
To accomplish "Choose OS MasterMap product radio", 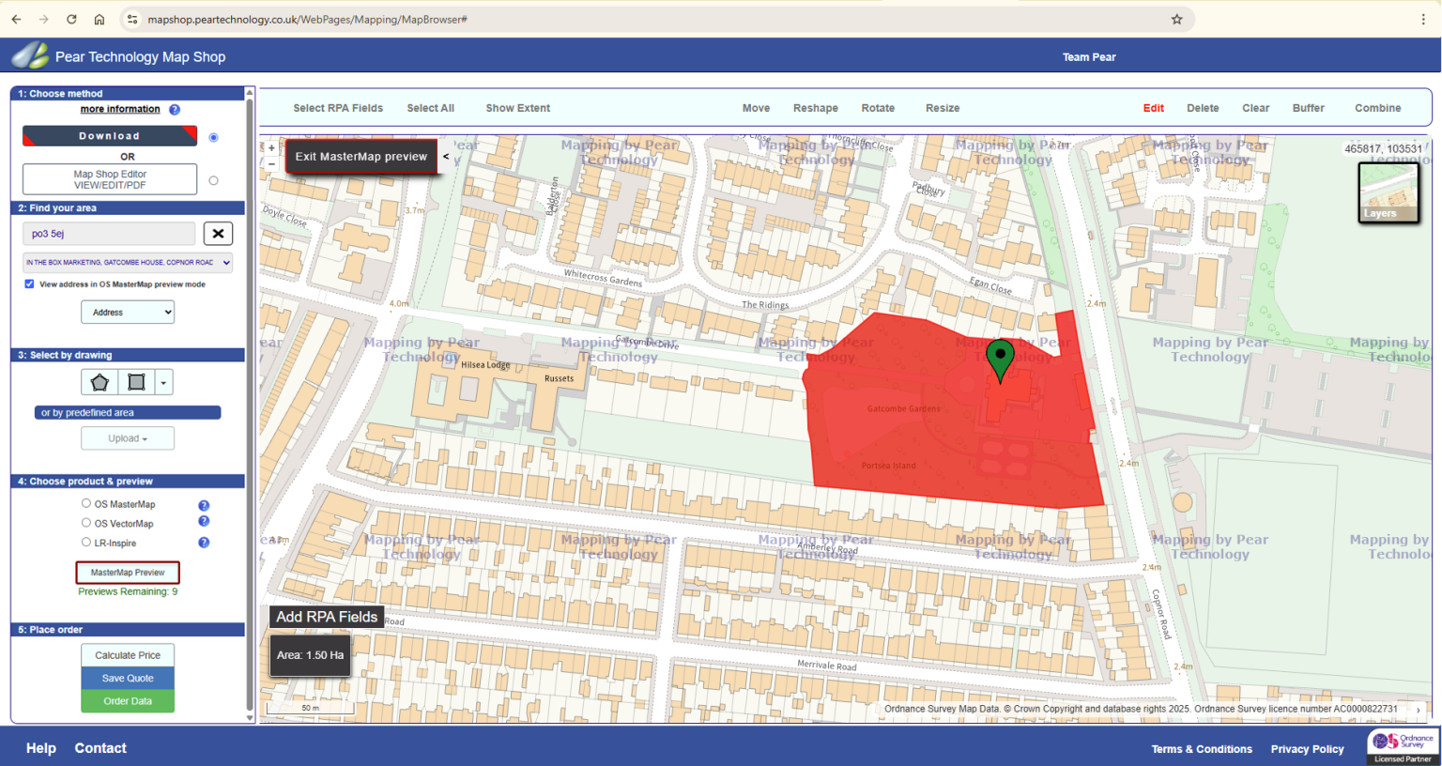I will [x=86, y=503].
